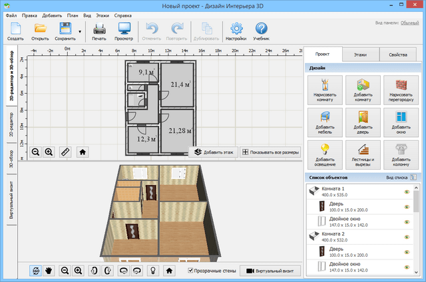Open the Сохранить dropdown arrow
Viewport: 426px width, 282px height.
(x=81, y=31)
